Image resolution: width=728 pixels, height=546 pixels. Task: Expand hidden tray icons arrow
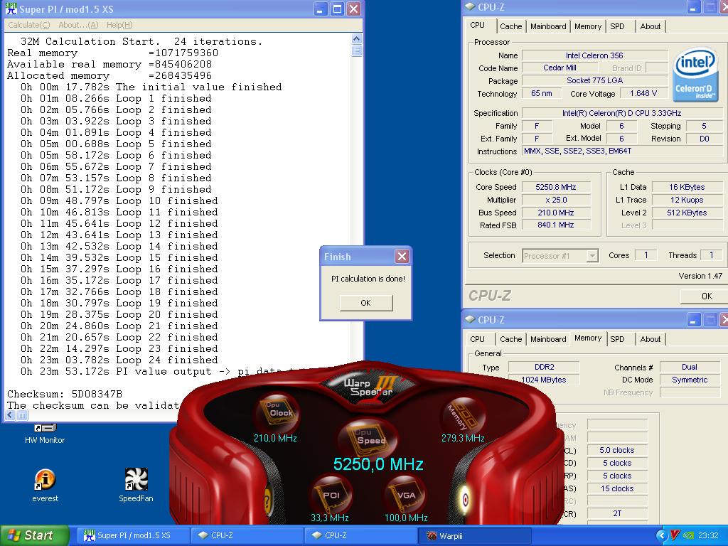(x=662, y=535)
